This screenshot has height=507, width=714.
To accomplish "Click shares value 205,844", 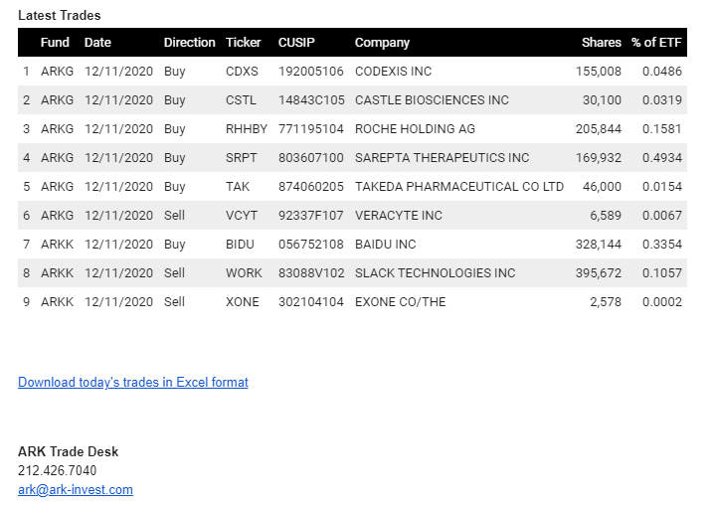I will coord(599,129).
